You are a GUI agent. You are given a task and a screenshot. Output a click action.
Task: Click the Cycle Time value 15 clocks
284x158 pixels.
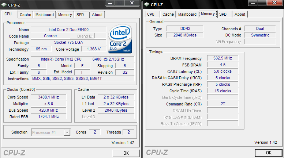click(223, 91)
